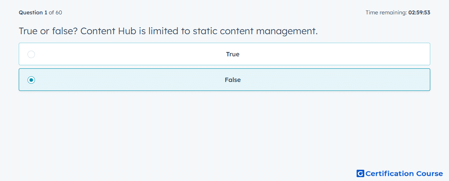Image resolution: width=449 pixels, height=181 pixels.
Task: Click the 'of 60' question count
Action: [55, 12]
